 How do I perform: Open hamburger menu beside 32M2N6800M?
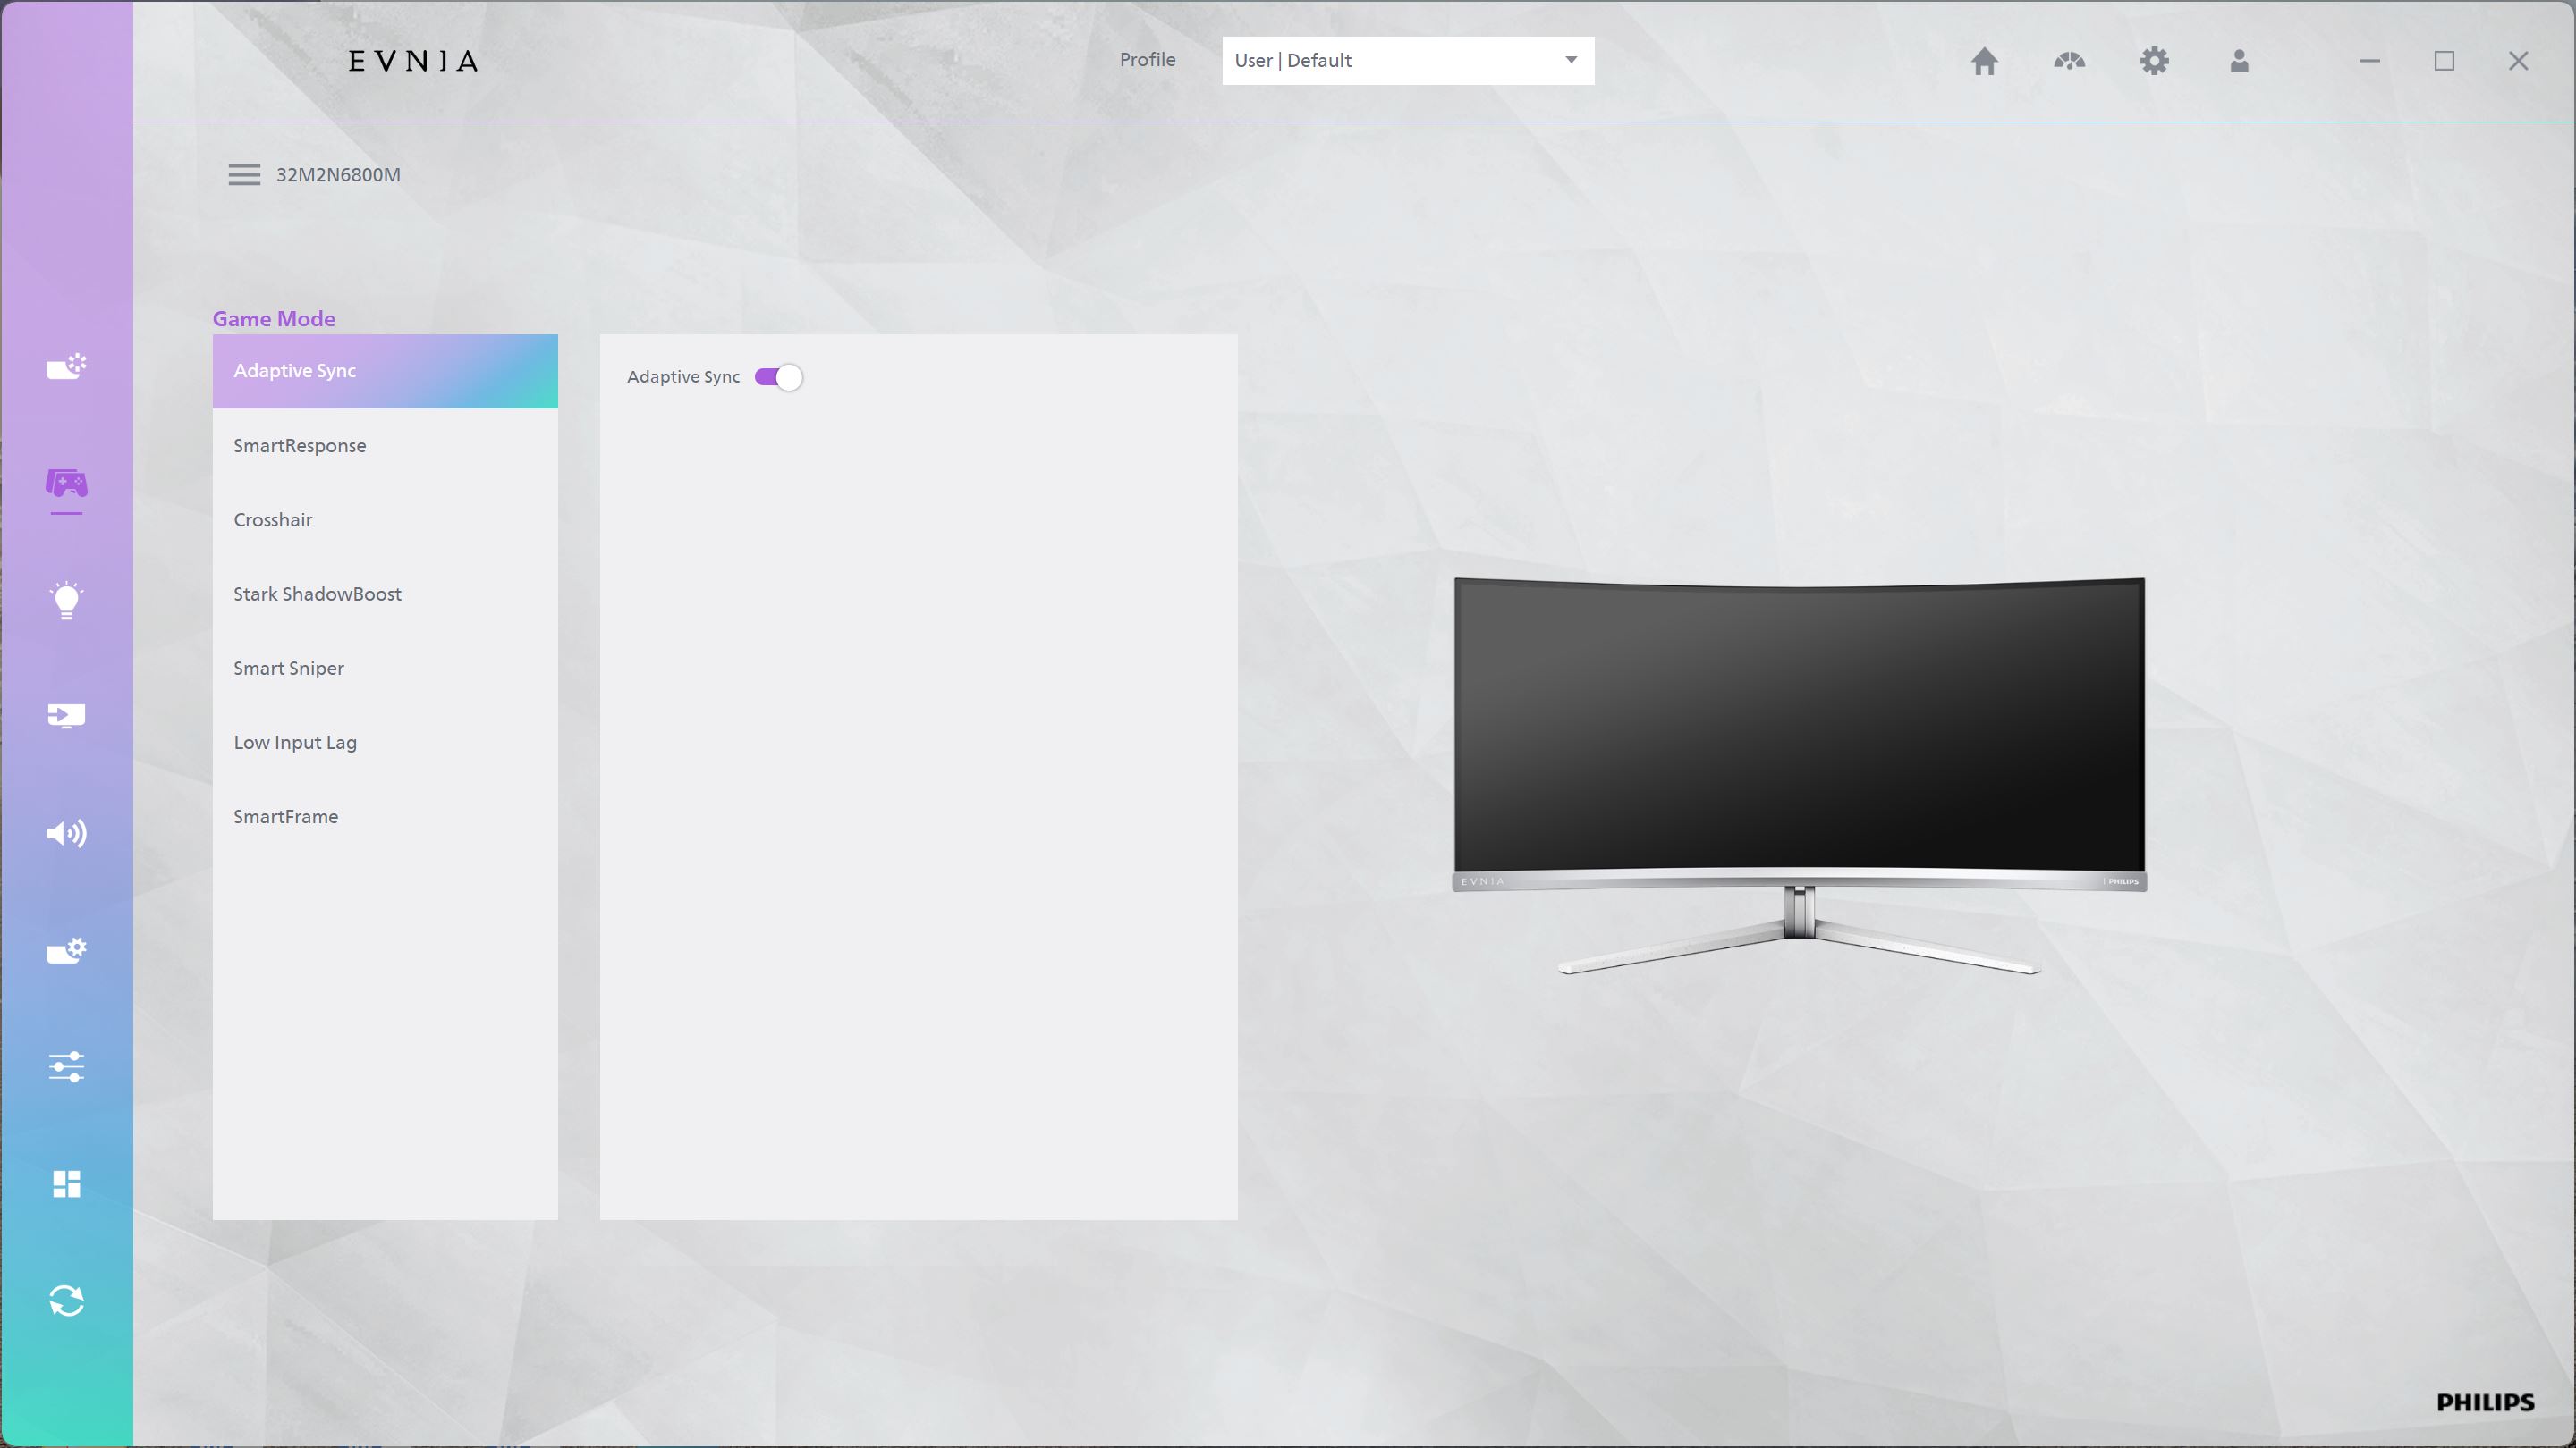tap(244, 175)
